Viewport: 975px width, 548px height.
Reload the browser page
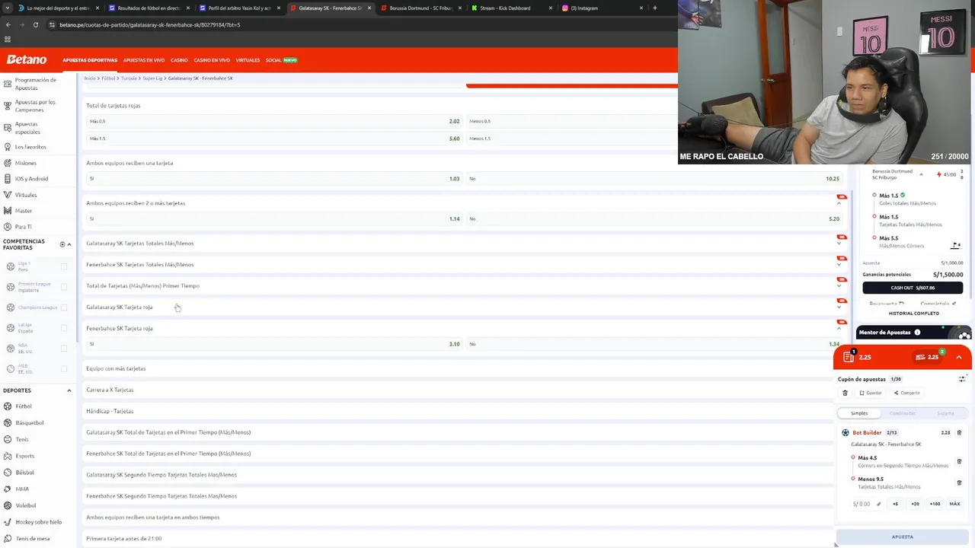point(35,24)
